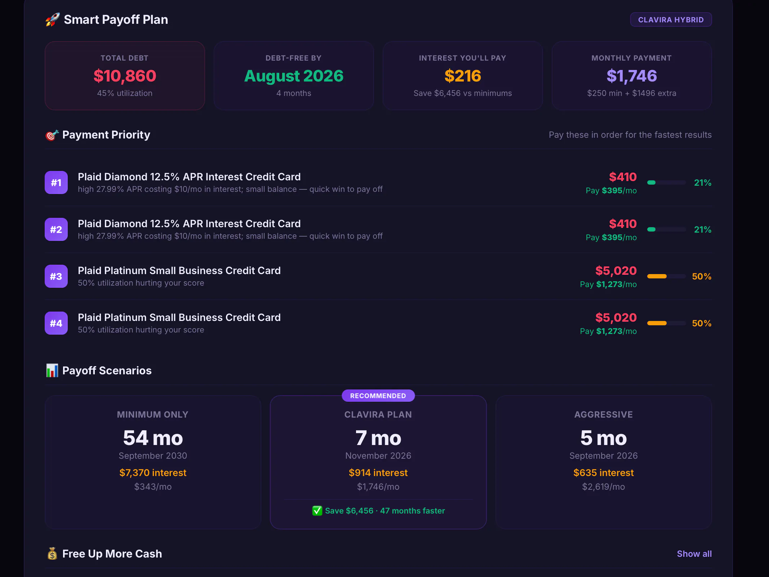This screenshot has height=577, width=769.
Task: Select the #1 priority badge
Action: click(x=56, y=182)
